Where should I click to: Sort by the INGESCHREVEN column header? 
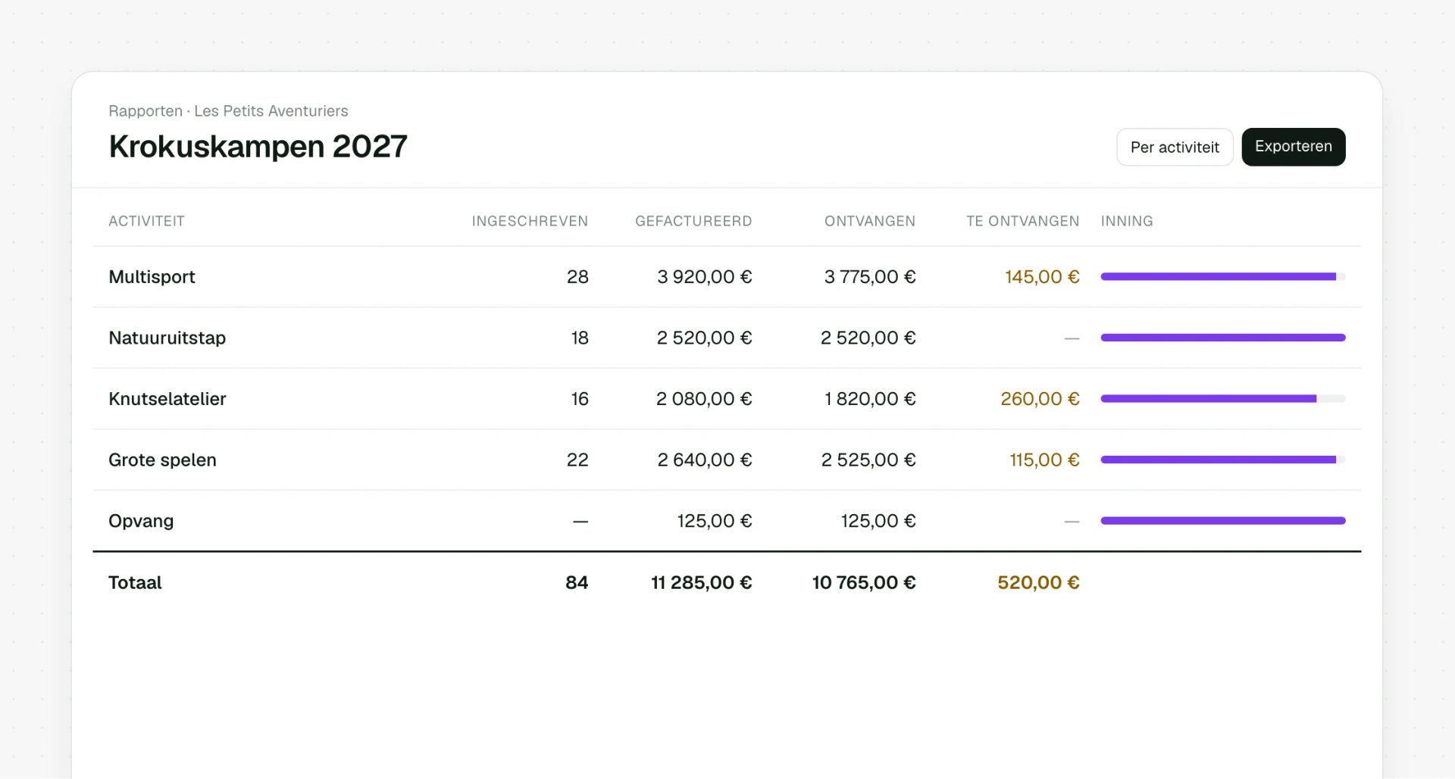[530, 221]
